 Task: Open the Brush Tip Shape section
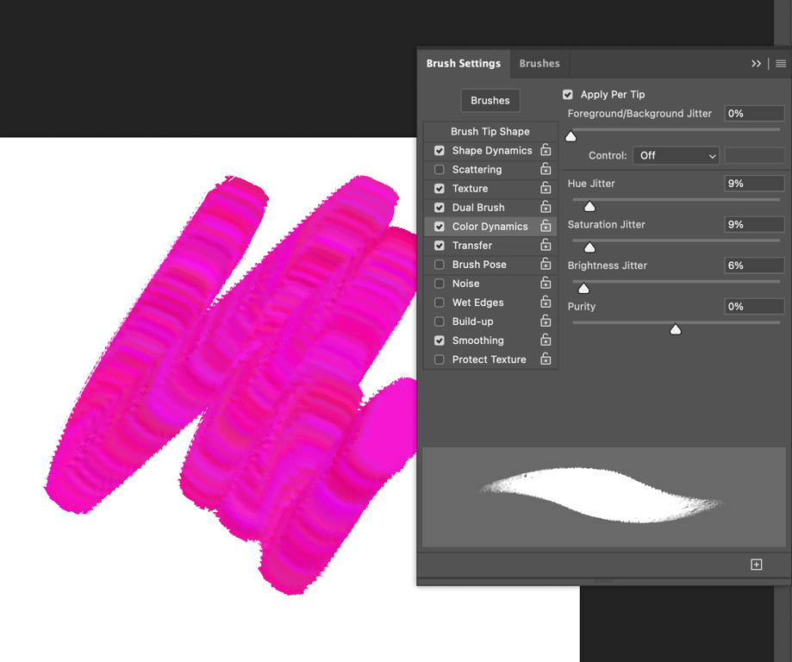click(x=490, y=131)
